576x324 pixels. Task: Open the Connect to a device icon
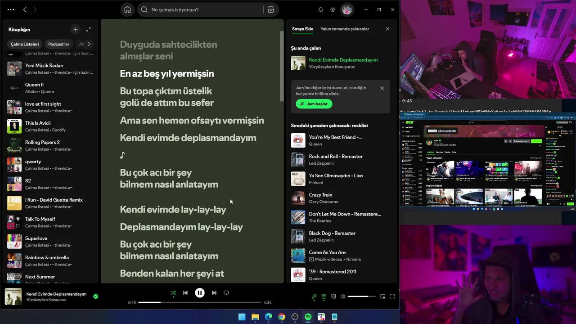[333, 297]
